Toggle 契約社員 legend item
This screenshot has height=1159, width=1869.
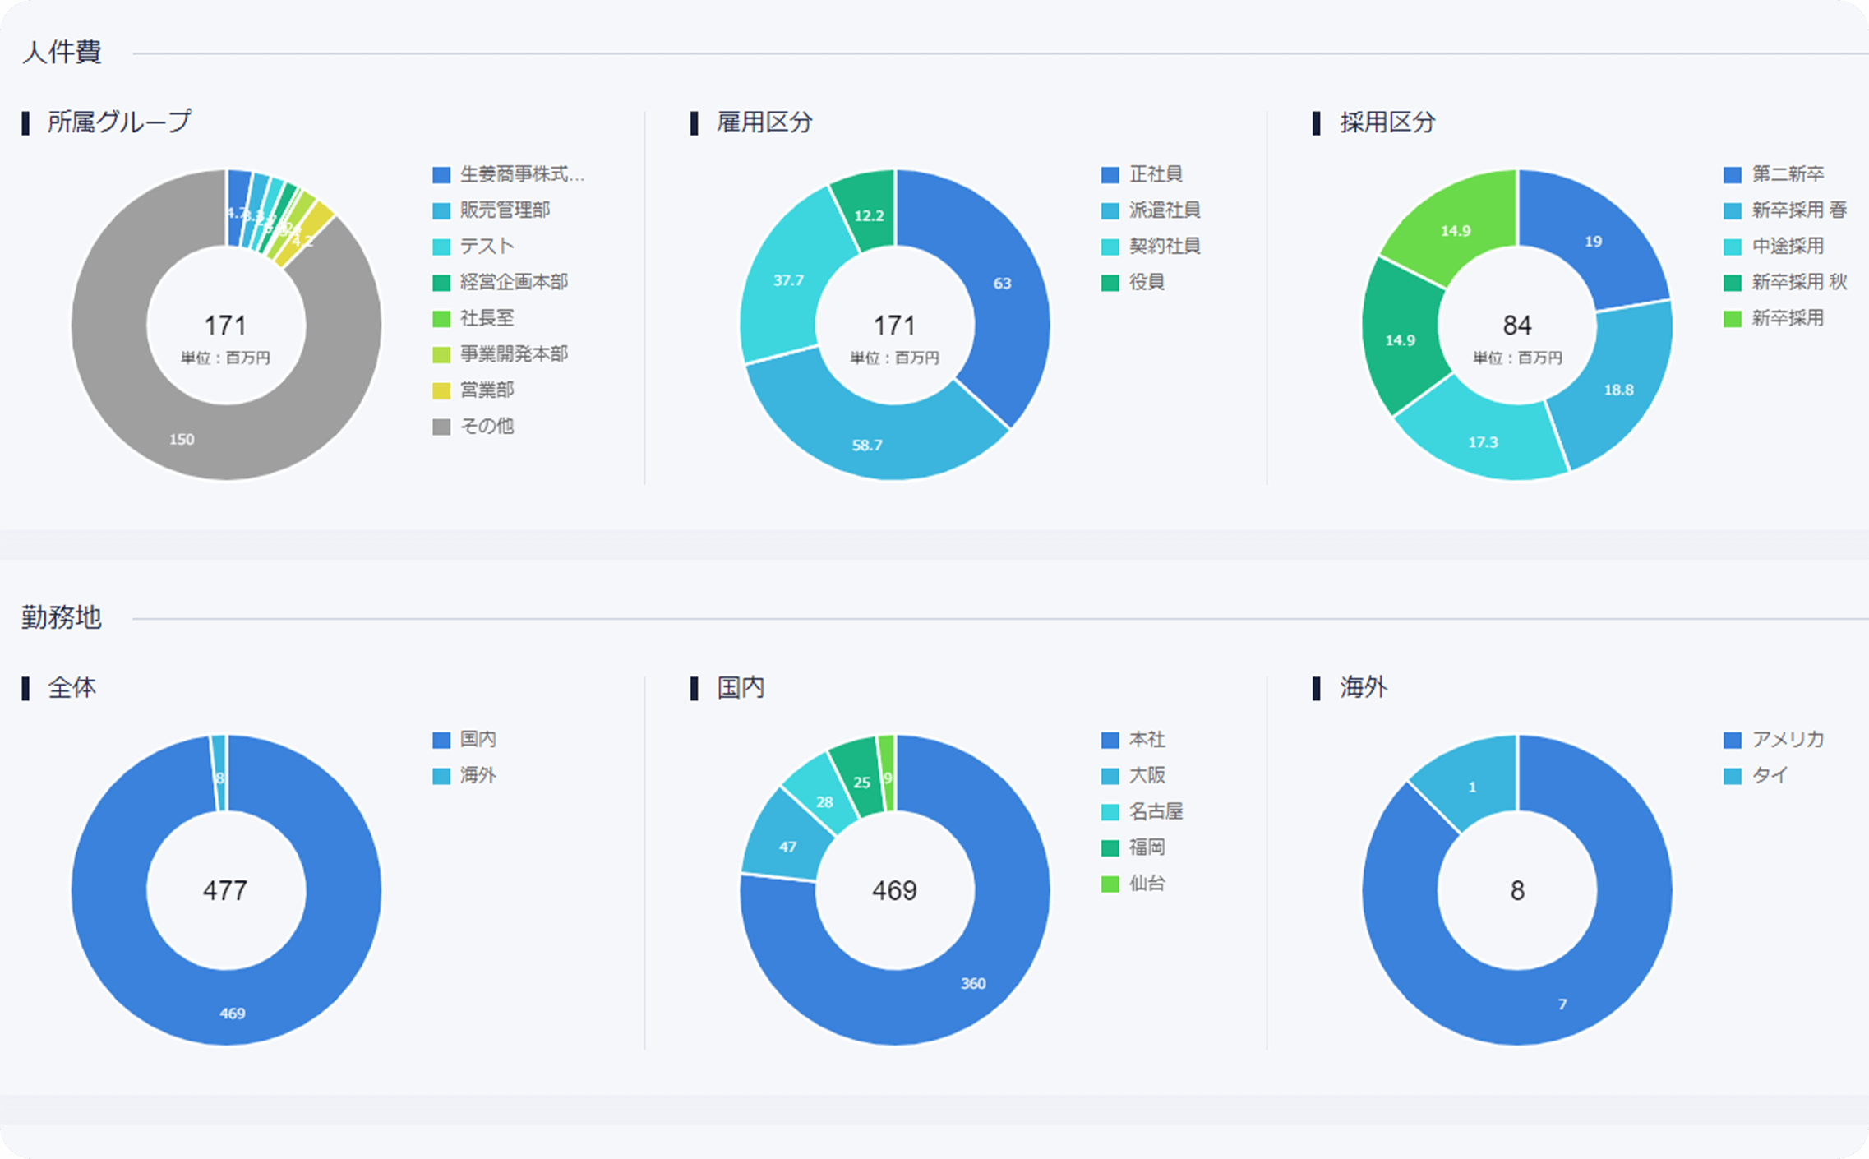(x=1164, y=247)
